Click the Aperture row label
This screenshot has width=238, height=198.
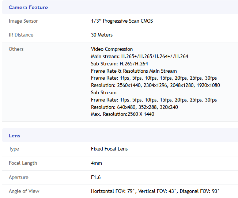click(18, 178)
